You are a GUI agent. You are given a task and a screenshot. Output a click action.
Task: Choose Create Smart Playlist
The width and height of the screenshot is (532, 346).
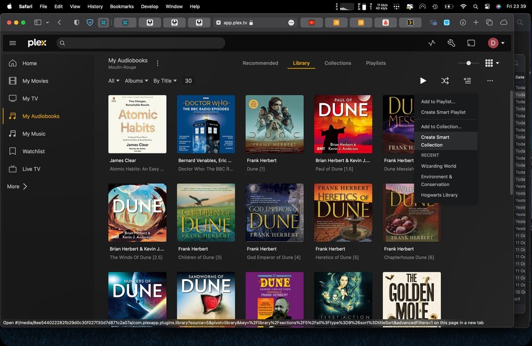(443, 112)
